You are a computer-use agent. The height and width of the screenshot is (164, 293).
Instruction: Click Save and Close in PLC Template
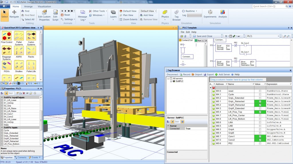tap(203, 36)
